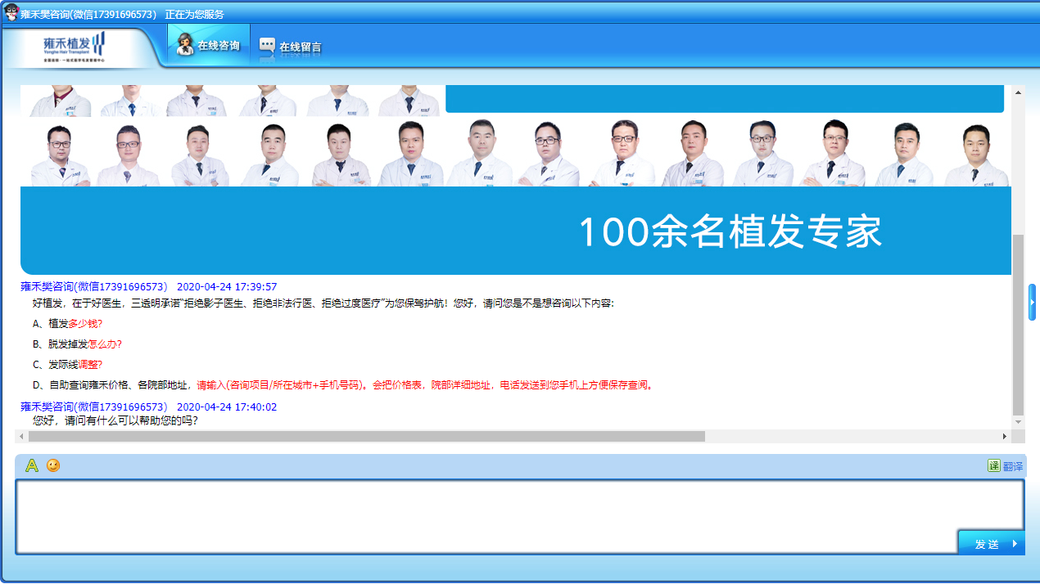The height and width of the screenshot is (584, 1040).
Task: Click the send button arrow icon
Action: (1015, 544)
